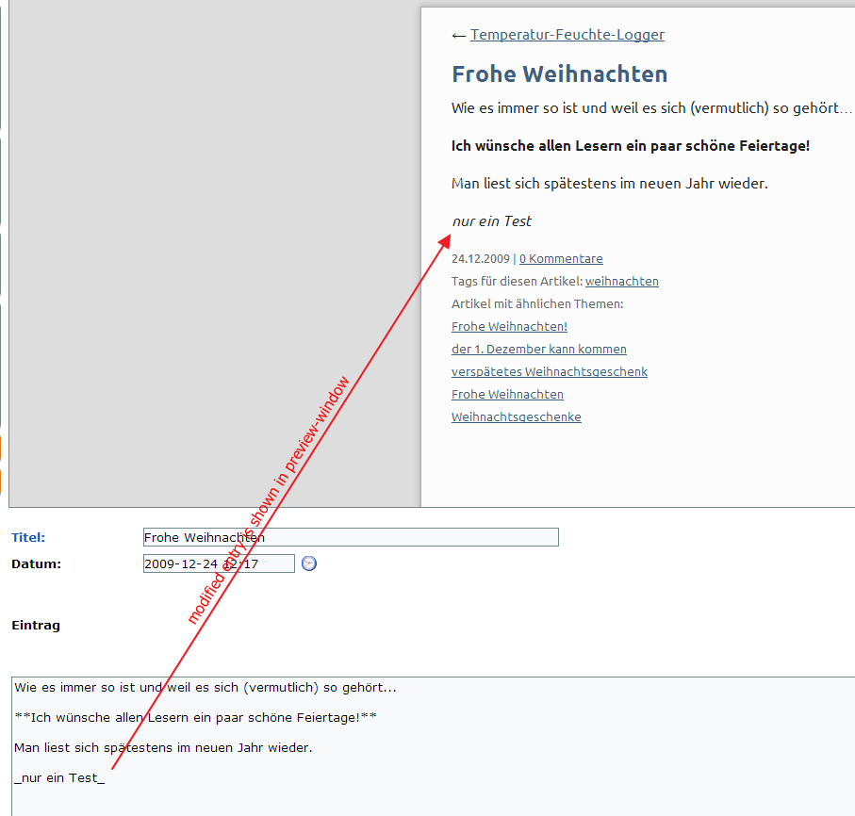Open the "Weihnachtsgeschenke" related article link
This screenshot has width=855, height=816.
(516, 417)
